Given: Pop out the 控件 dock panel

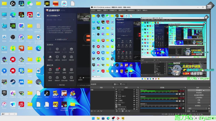Looking at the screenshot, I should 209,87.
